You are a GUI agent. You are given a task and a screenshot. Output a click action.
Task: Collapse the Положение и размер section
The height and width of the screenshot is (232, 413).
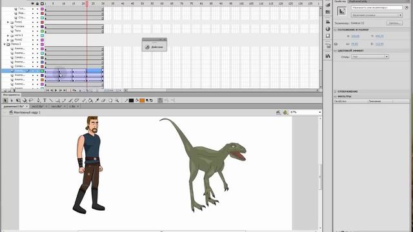336,30
